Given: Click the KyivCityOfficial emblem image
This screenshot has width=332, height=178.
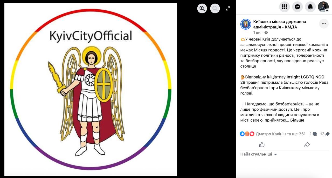Looking at the screenshot, I should pos(91,90).
